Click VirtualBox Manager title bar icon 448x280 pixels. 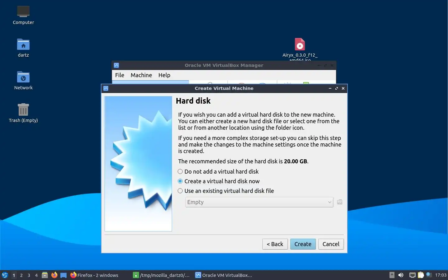click(x=116, y=65)
